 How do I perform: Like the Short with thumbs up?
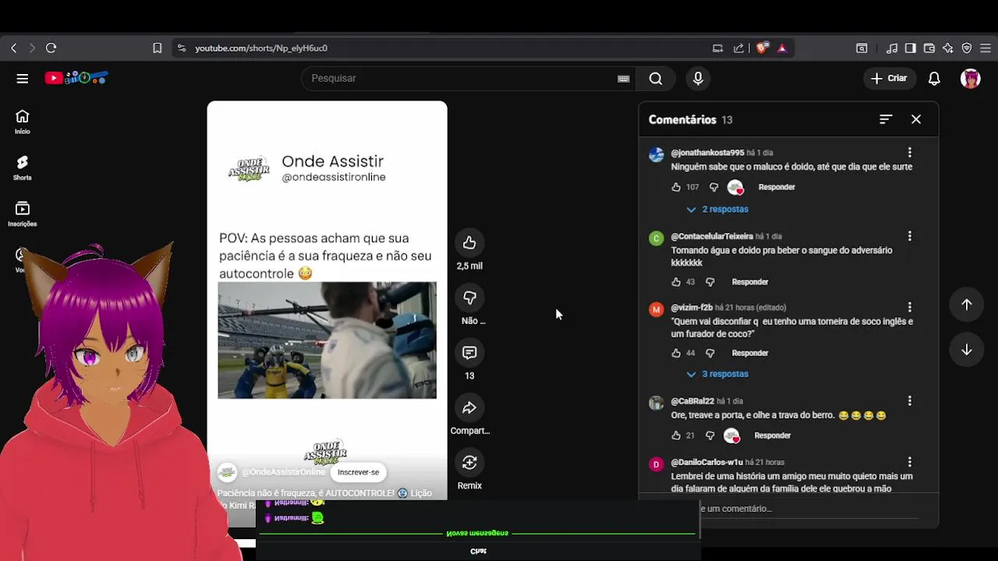[469, 243]
